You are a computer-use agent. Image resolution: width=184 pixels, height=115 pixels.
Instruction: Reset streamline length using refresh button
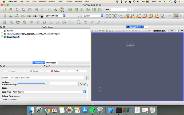tap(85, 84)
